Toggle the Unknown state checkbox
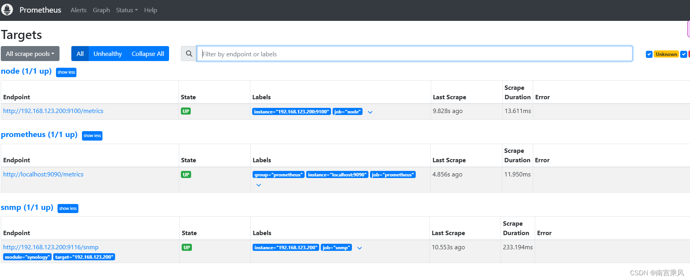 649,54
